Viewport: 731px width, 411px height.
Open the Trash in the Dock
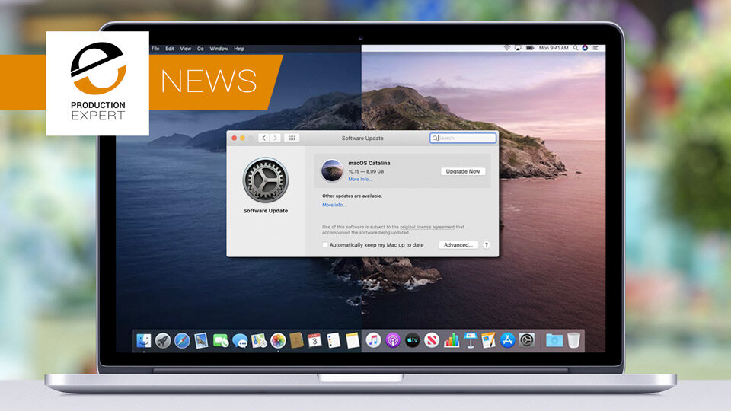pyautogui.click(x=574, y=341)
